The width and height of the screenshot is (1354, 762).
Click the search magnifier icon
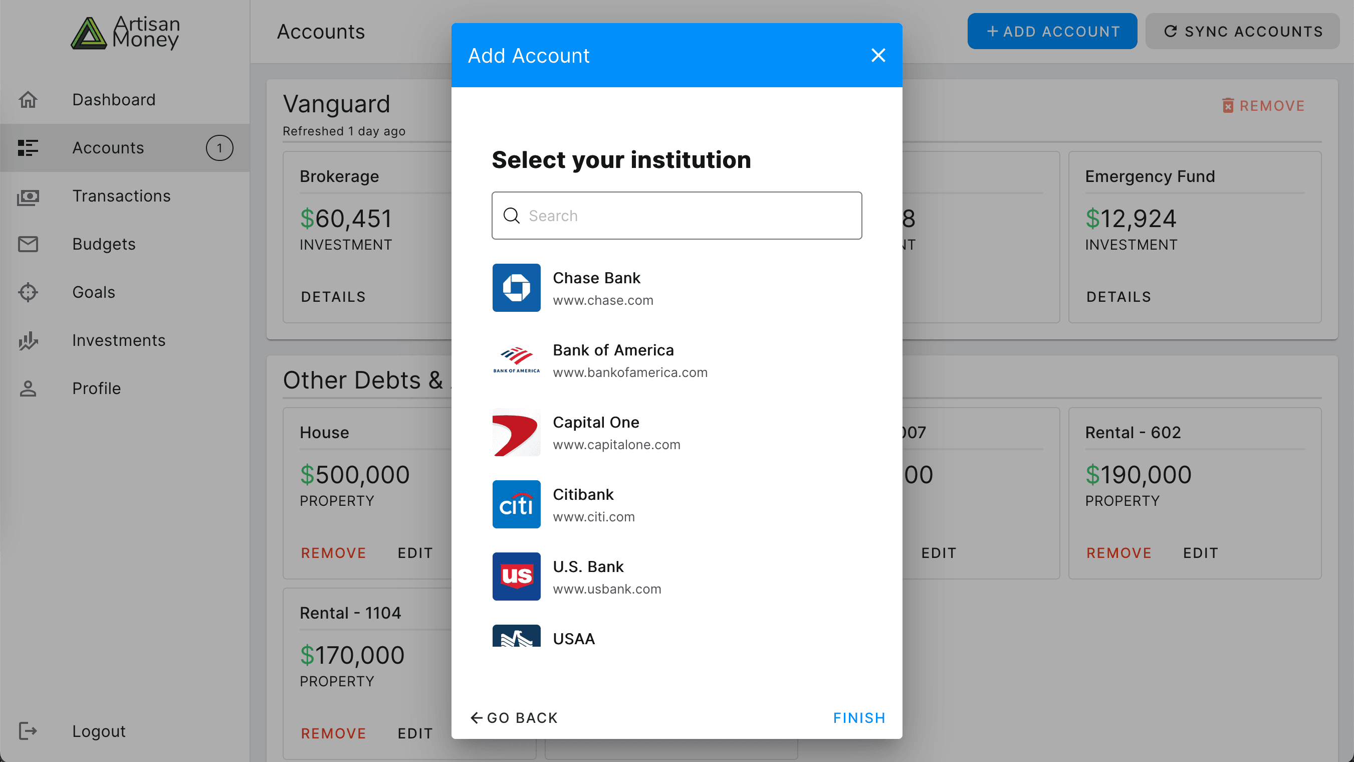click(x=512, y=216)
